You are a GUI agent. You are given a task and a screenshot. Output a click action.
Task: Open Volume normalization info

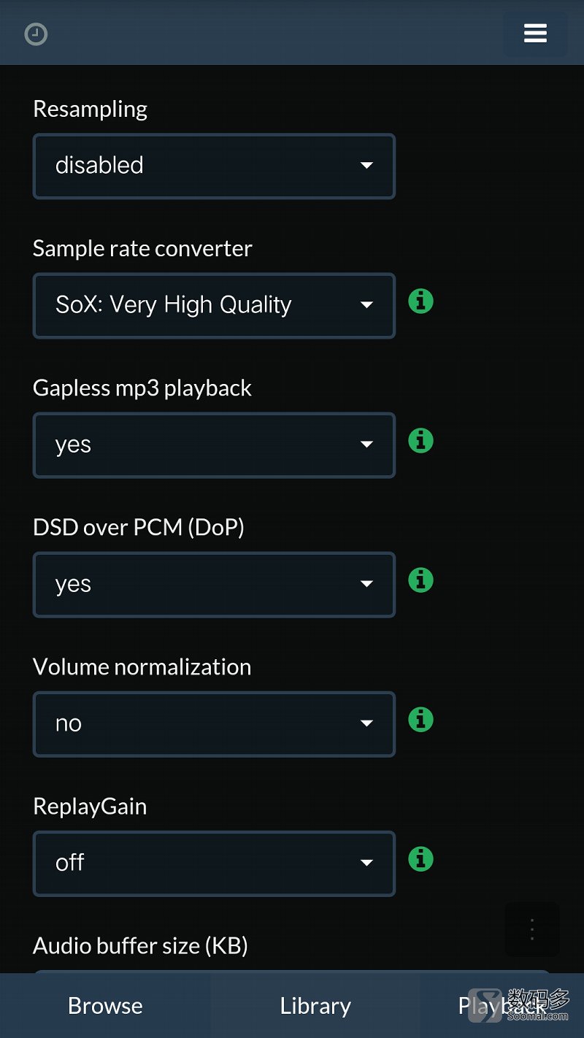(x=420, y=719)
